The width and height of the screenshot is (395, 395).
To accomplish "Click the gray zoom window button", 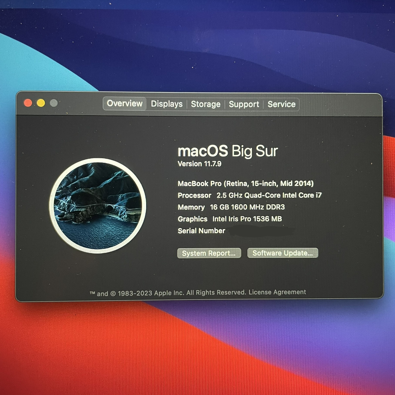I will coord(54,103).
